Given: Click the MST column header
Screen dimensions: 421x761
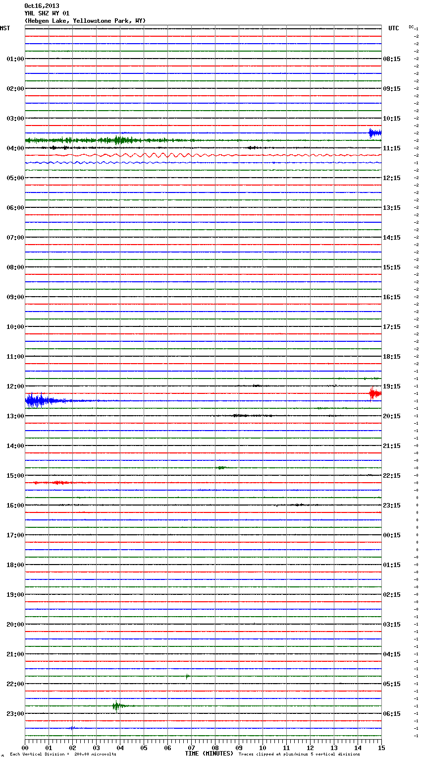Looking at the screenshot, I should [x=5, y=28].
